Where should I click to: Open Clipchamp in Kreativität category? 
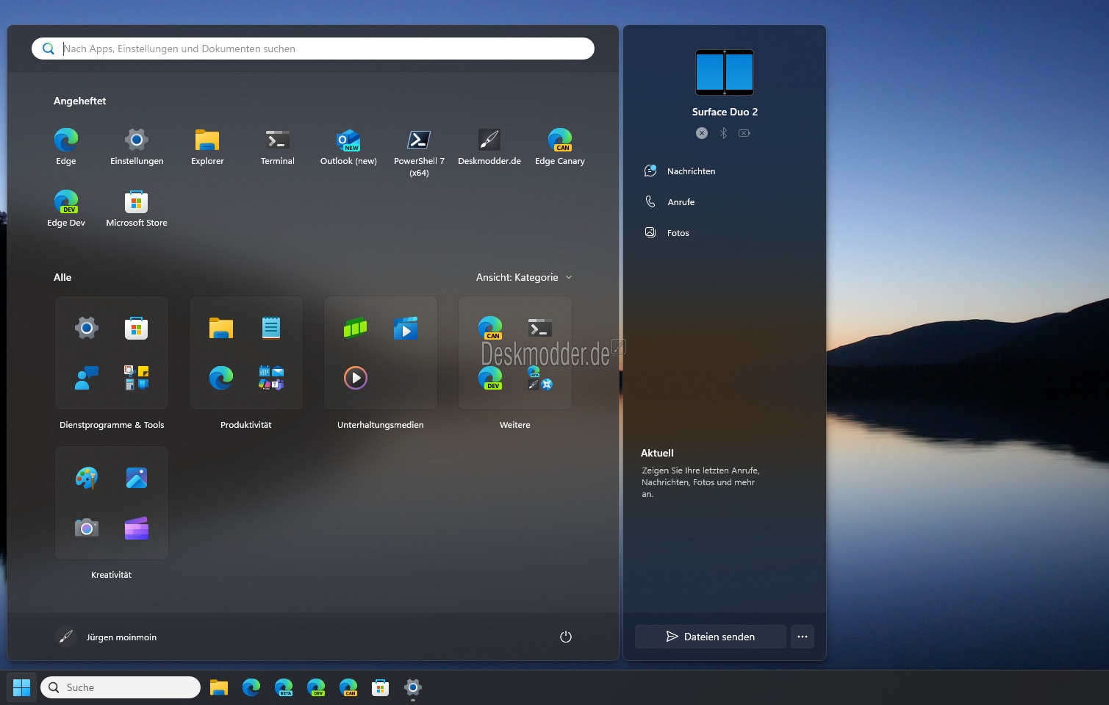(137, 528)
